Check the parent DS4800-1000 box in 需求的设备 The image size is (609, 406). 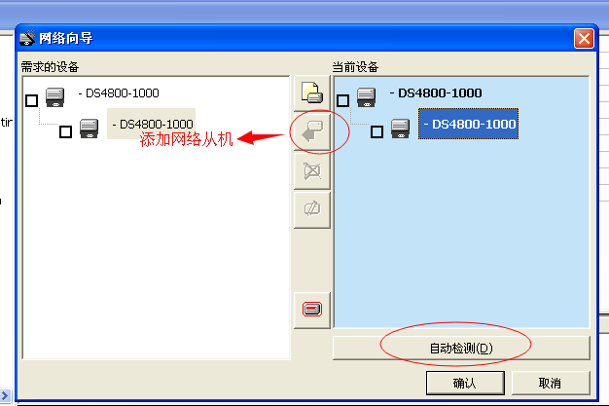pyautogui.click(x=32, y=100)
